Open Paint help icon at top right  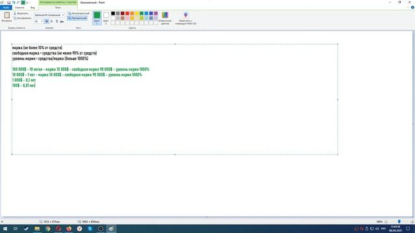click(x=412, y=7)
